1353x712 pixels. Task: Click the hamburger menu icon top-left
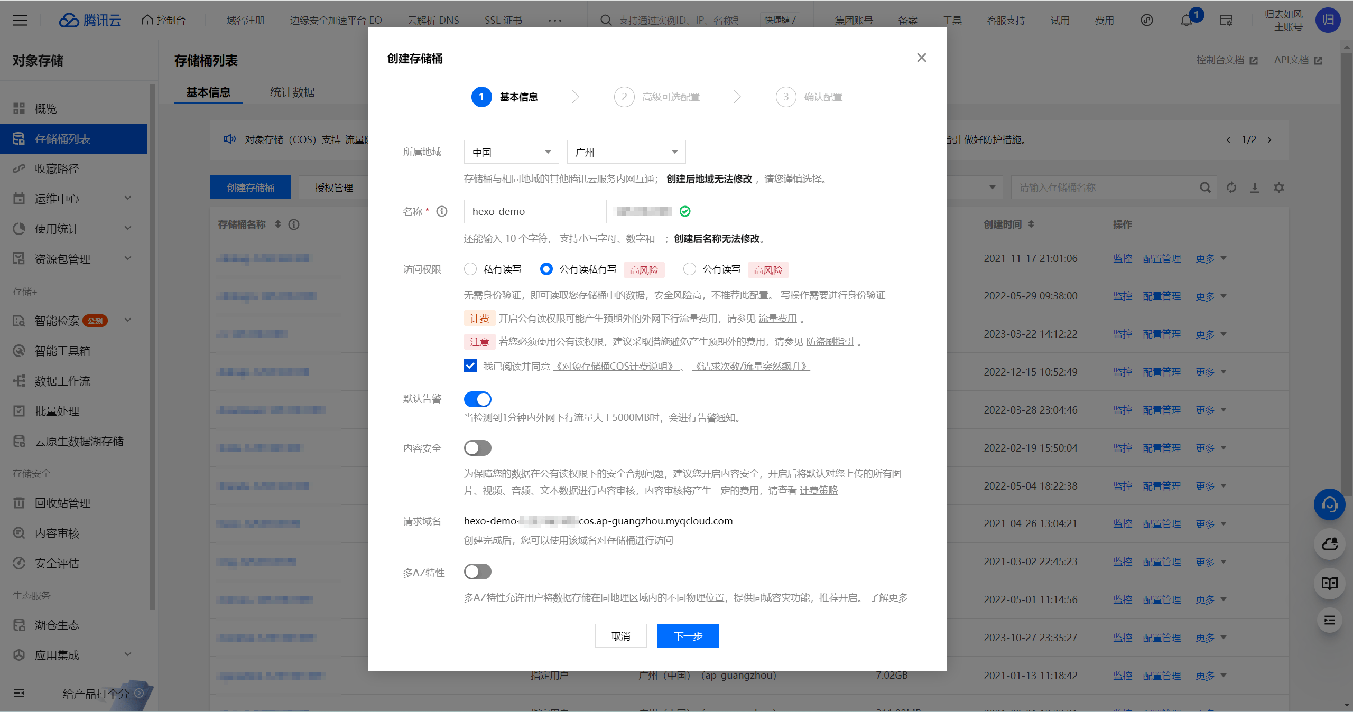[x=20, y=21]
